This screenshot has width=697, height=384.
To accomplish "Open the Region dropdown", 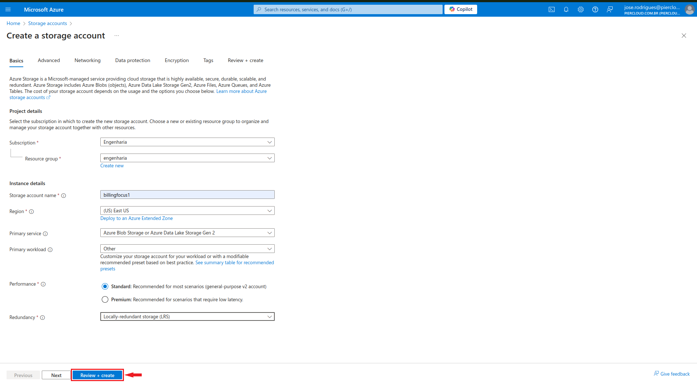I will 187,211.
